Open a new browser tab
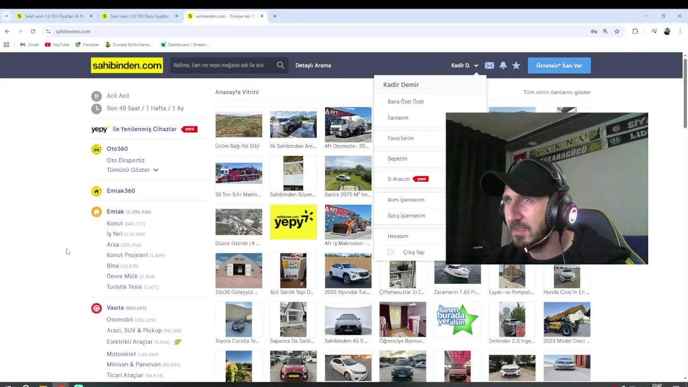 [x=275, y=16]
